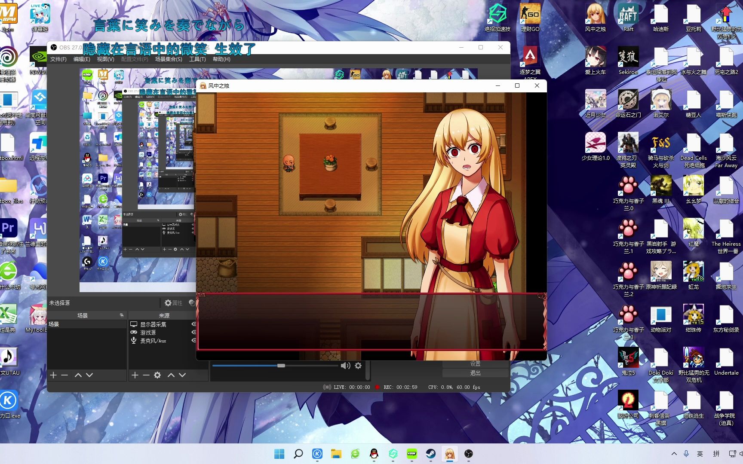Move source up in OBS sources panel

[x=171, y=375]
